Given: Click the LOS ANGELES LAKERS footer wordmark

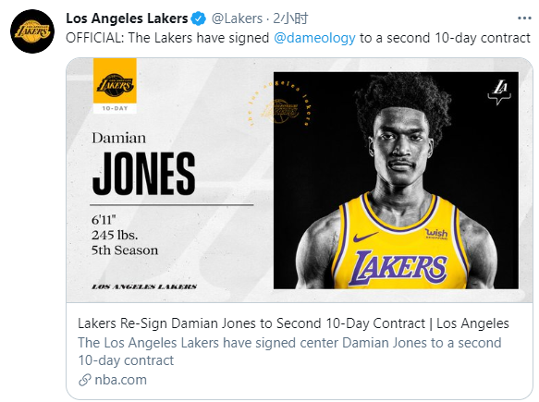Looking at the screenshot, I should click(x=144, y=286).
